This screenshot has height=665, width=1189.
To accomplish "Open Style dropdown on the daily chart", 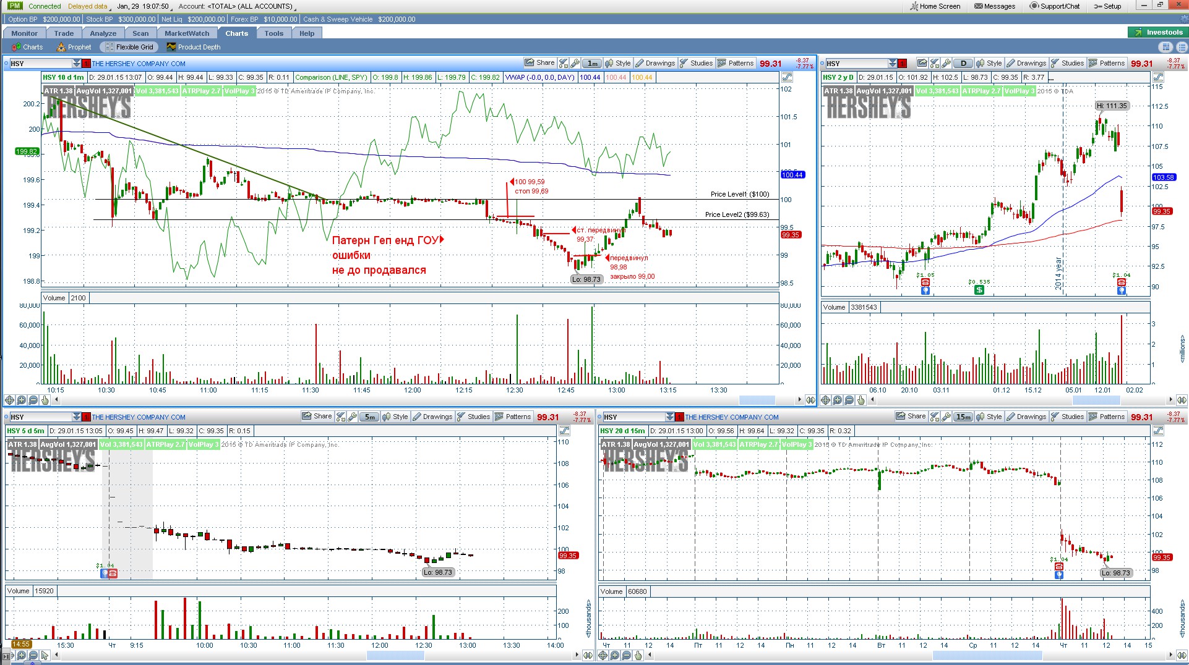I will coord(989,63).
